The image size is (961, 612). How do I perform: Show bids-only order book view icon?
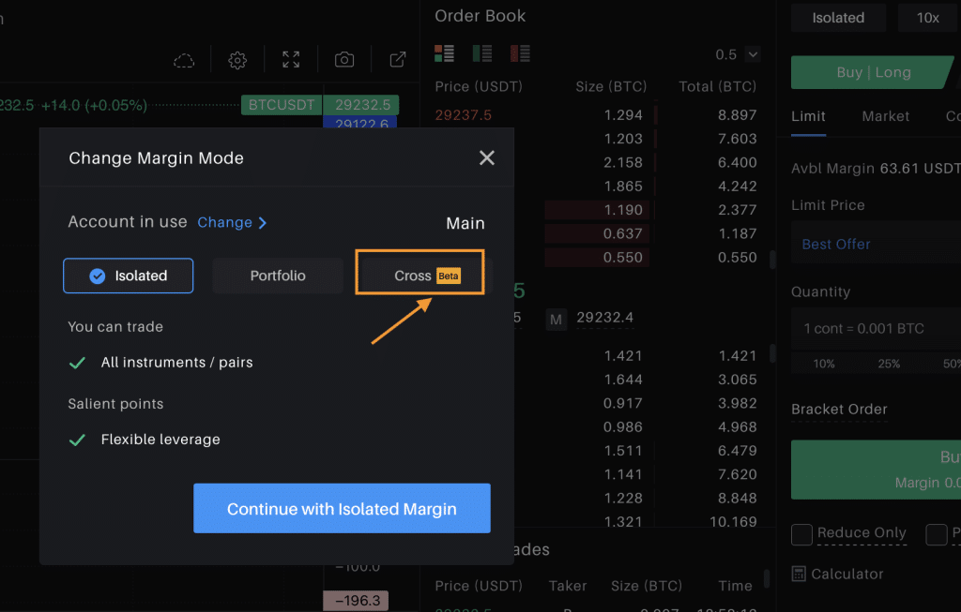point(482,53)
